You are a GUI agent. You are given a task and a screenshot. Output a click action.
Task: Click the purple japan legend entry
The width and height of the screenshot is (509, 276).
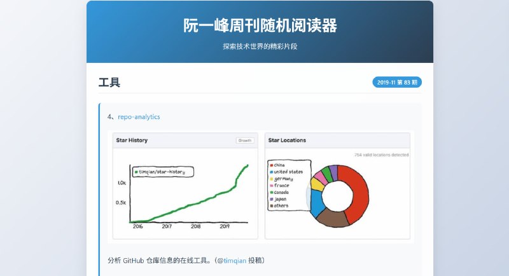point(281,199)
